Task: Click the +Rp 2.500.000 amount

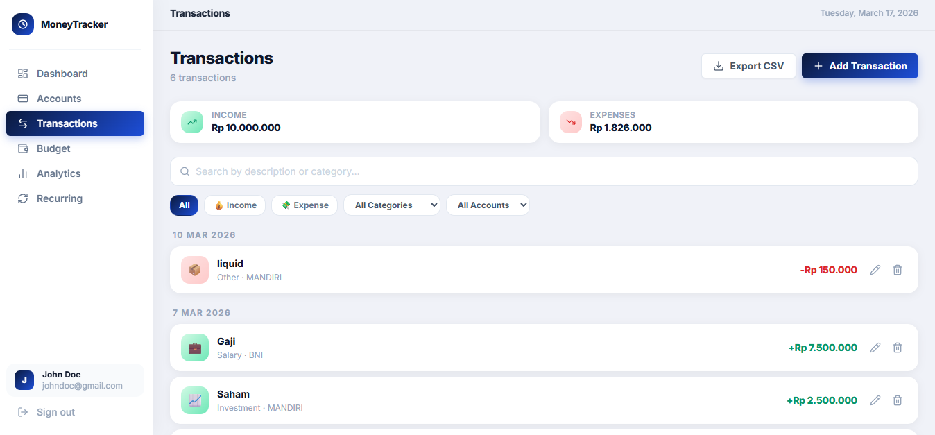Action: (x=822, y=400)
